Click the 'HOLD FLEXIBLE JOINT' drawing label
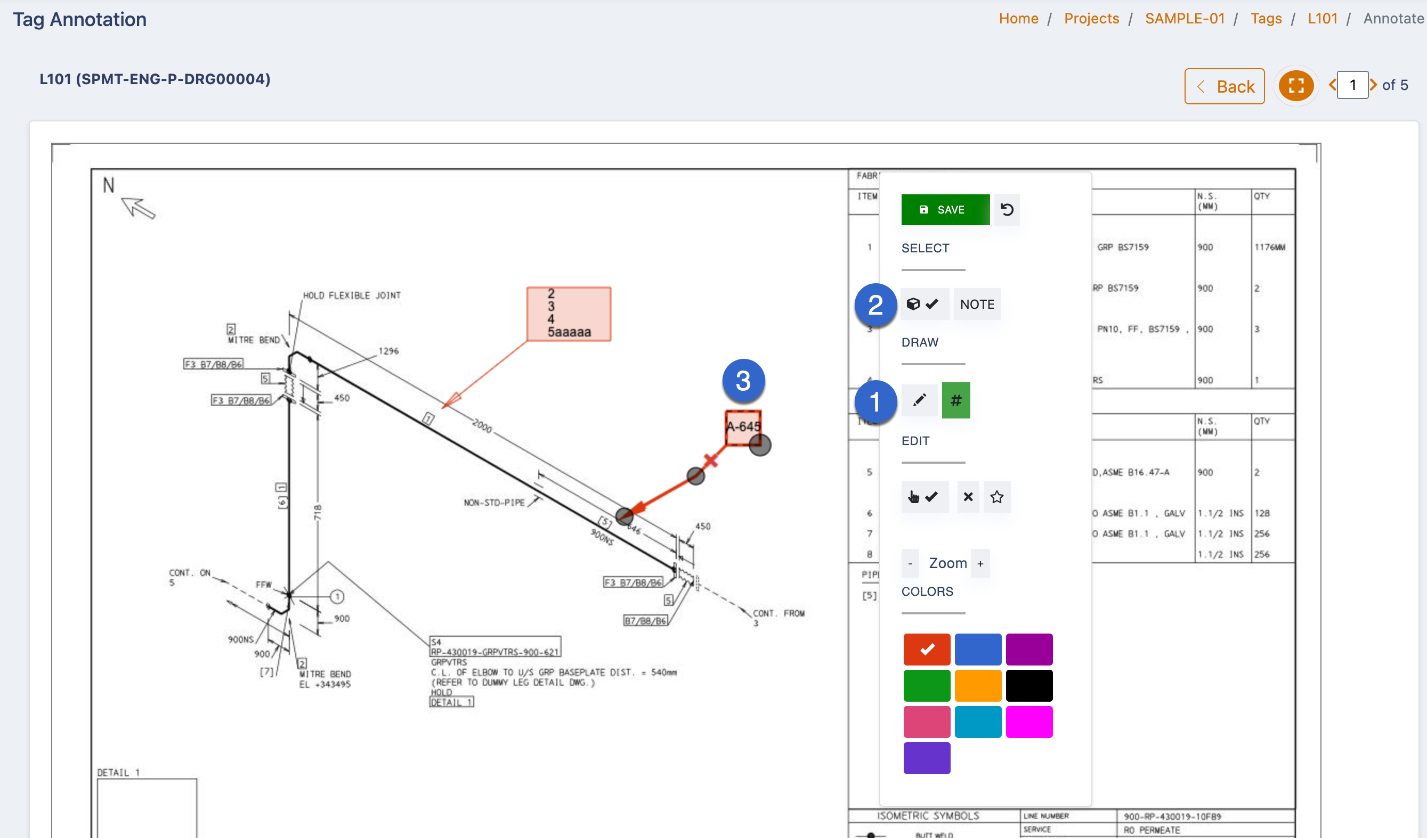The width and height of the screenshot is (1427, 838). pyautogui.click(x=351, y=295)
